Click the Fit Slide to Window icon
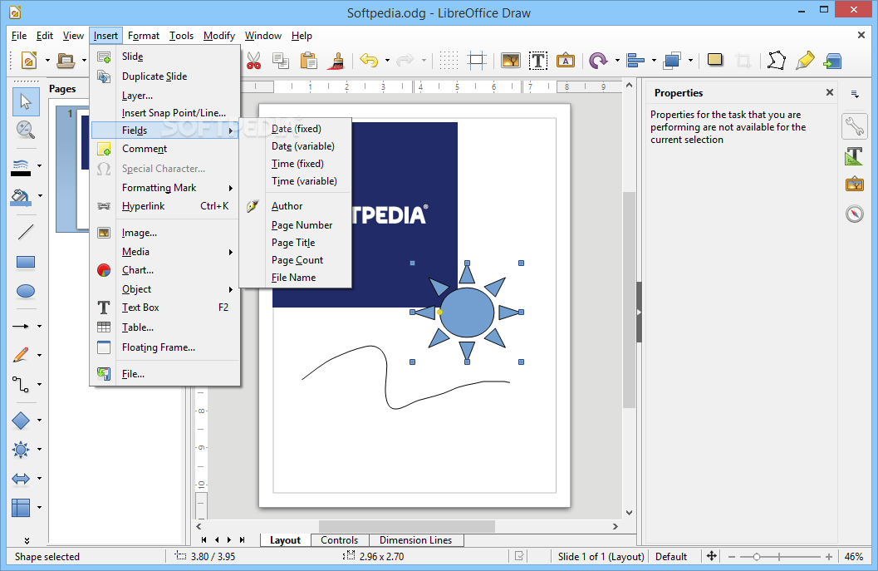This screenshot has width=878, height=571. point(711,556)
